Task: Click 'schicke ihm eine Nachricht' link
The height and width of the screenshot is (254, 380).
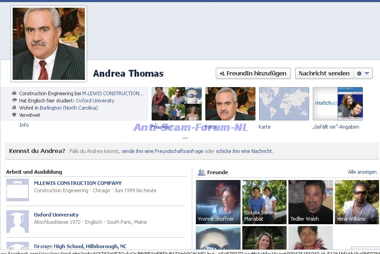Action: coord(244,151)
